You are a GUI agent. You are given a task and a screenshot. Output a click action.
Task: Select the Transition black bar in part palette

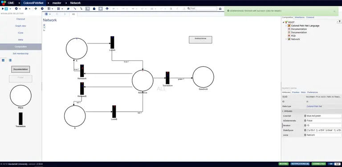(x=20, y=118)
